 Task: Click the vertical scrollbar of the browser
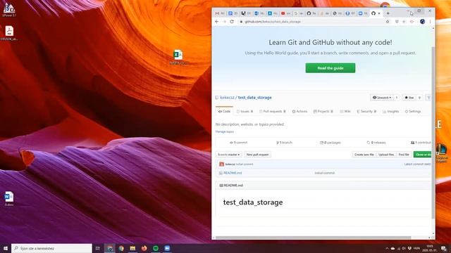tap(433, 132)
